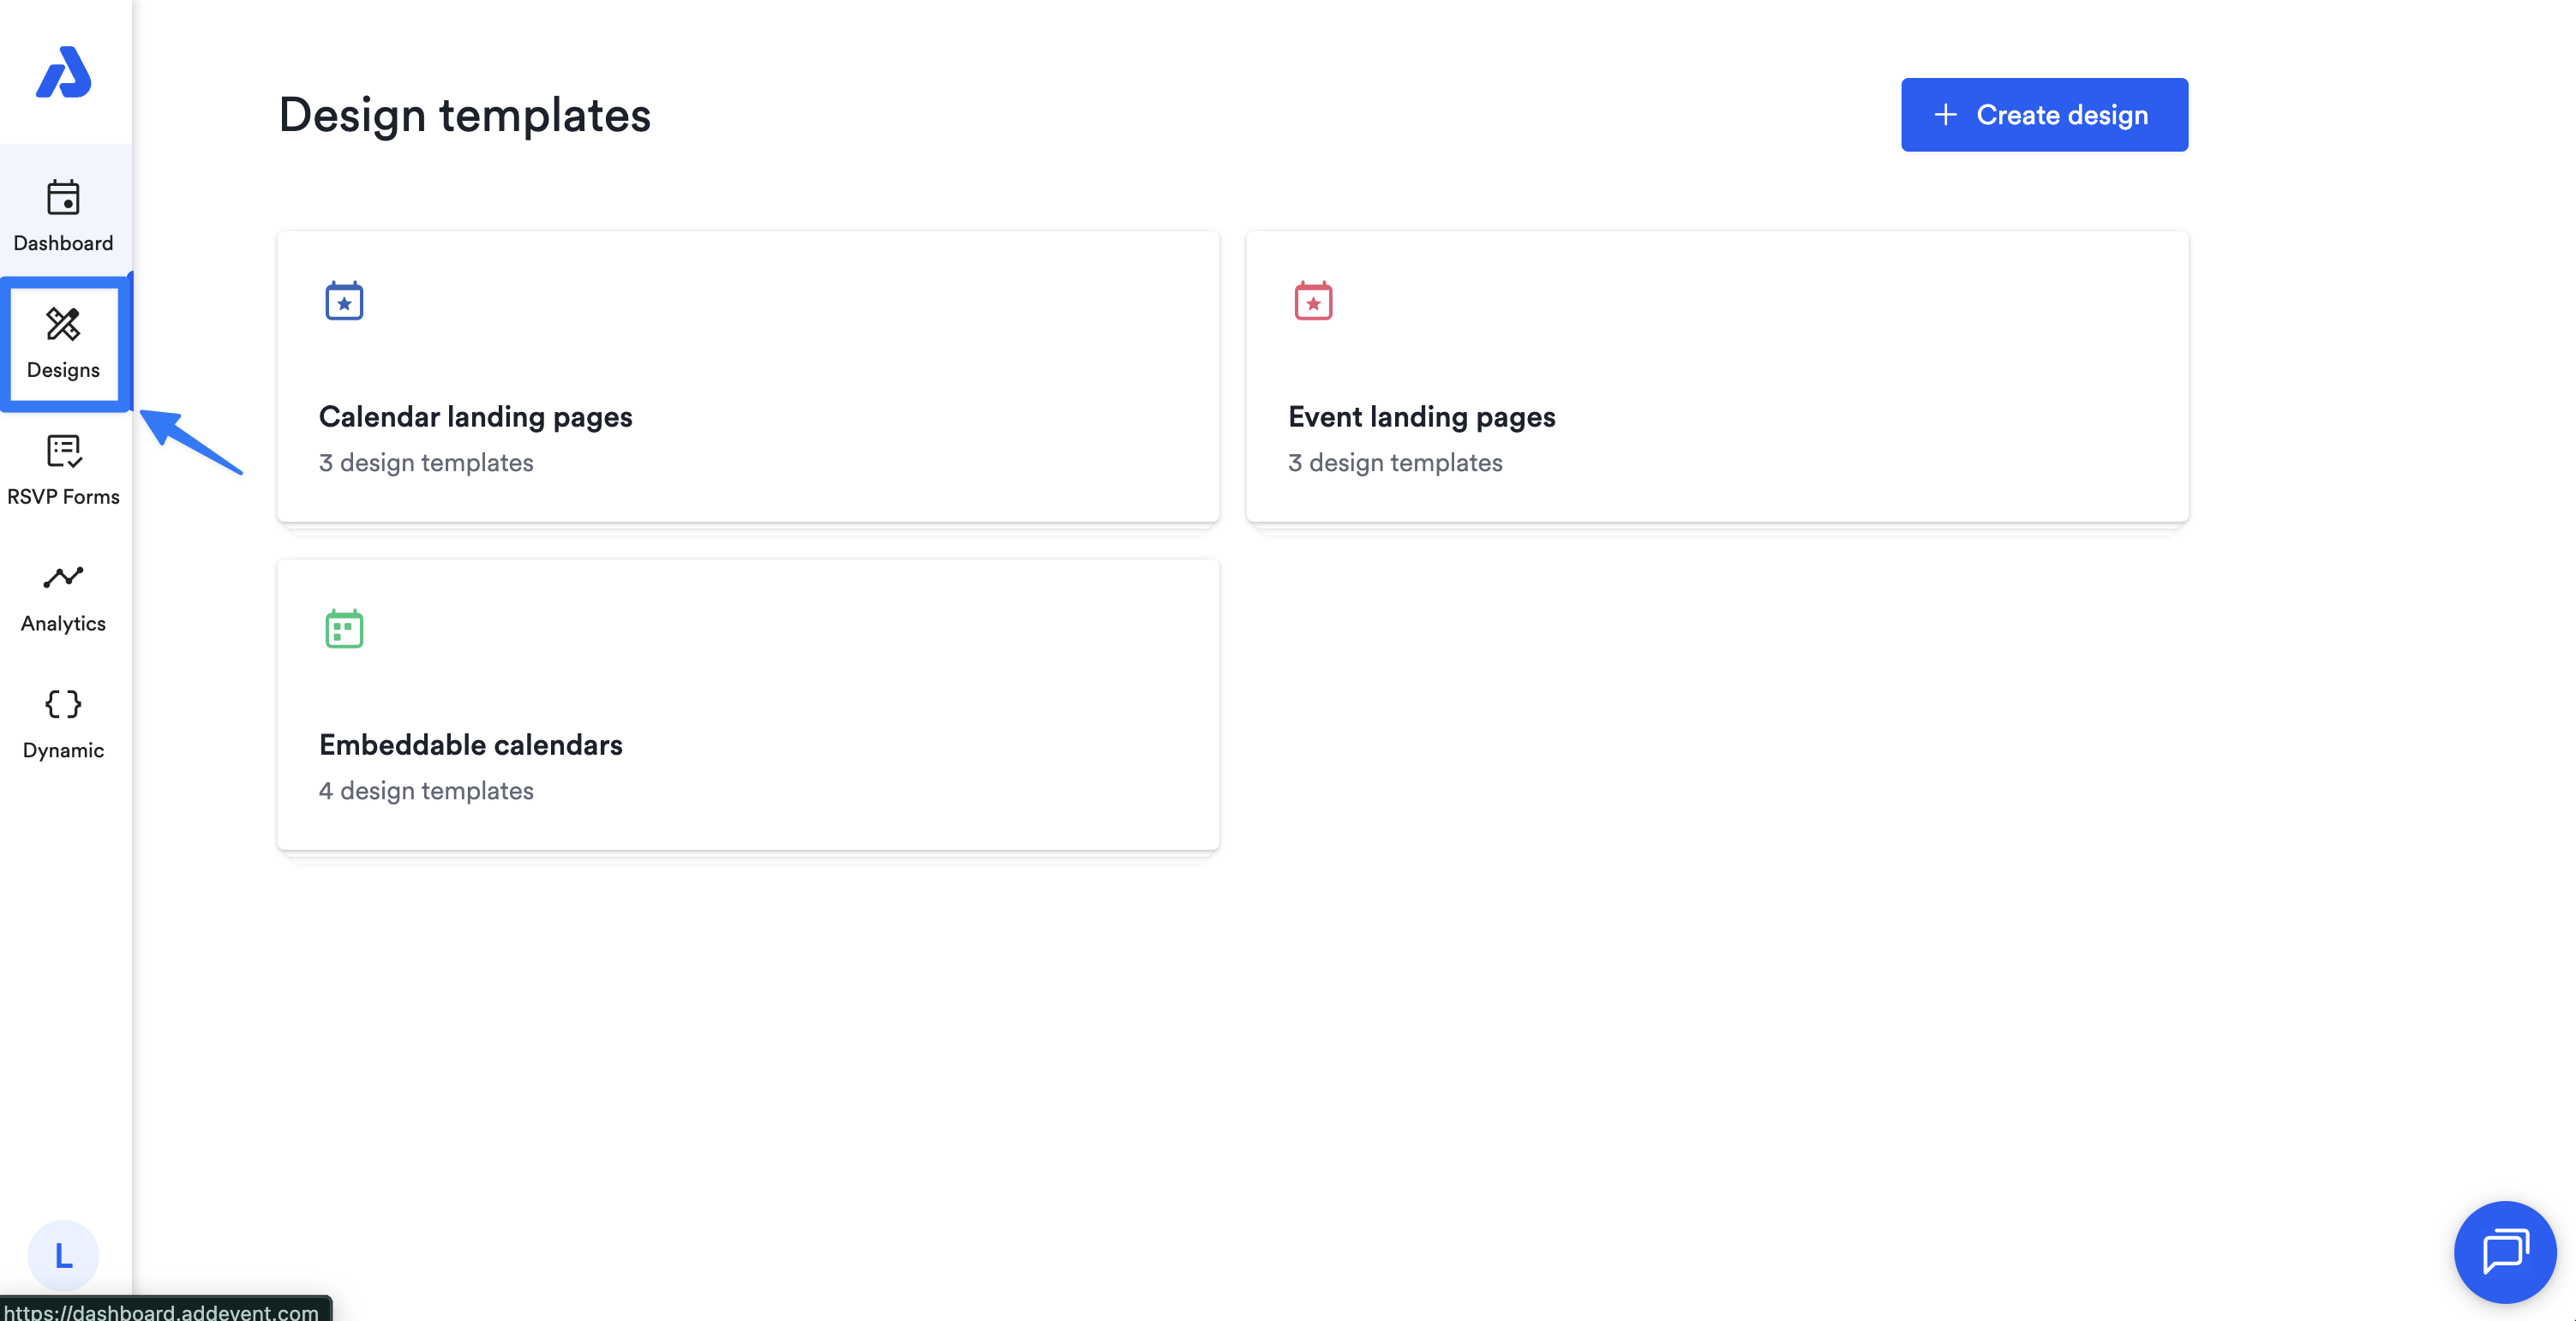Click the green embeddable calendar icon

coord(344,629)
